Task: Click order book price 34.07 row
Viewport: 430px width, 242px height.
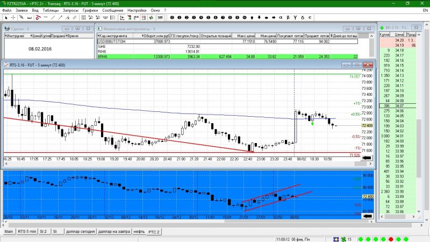Action: 398,105
